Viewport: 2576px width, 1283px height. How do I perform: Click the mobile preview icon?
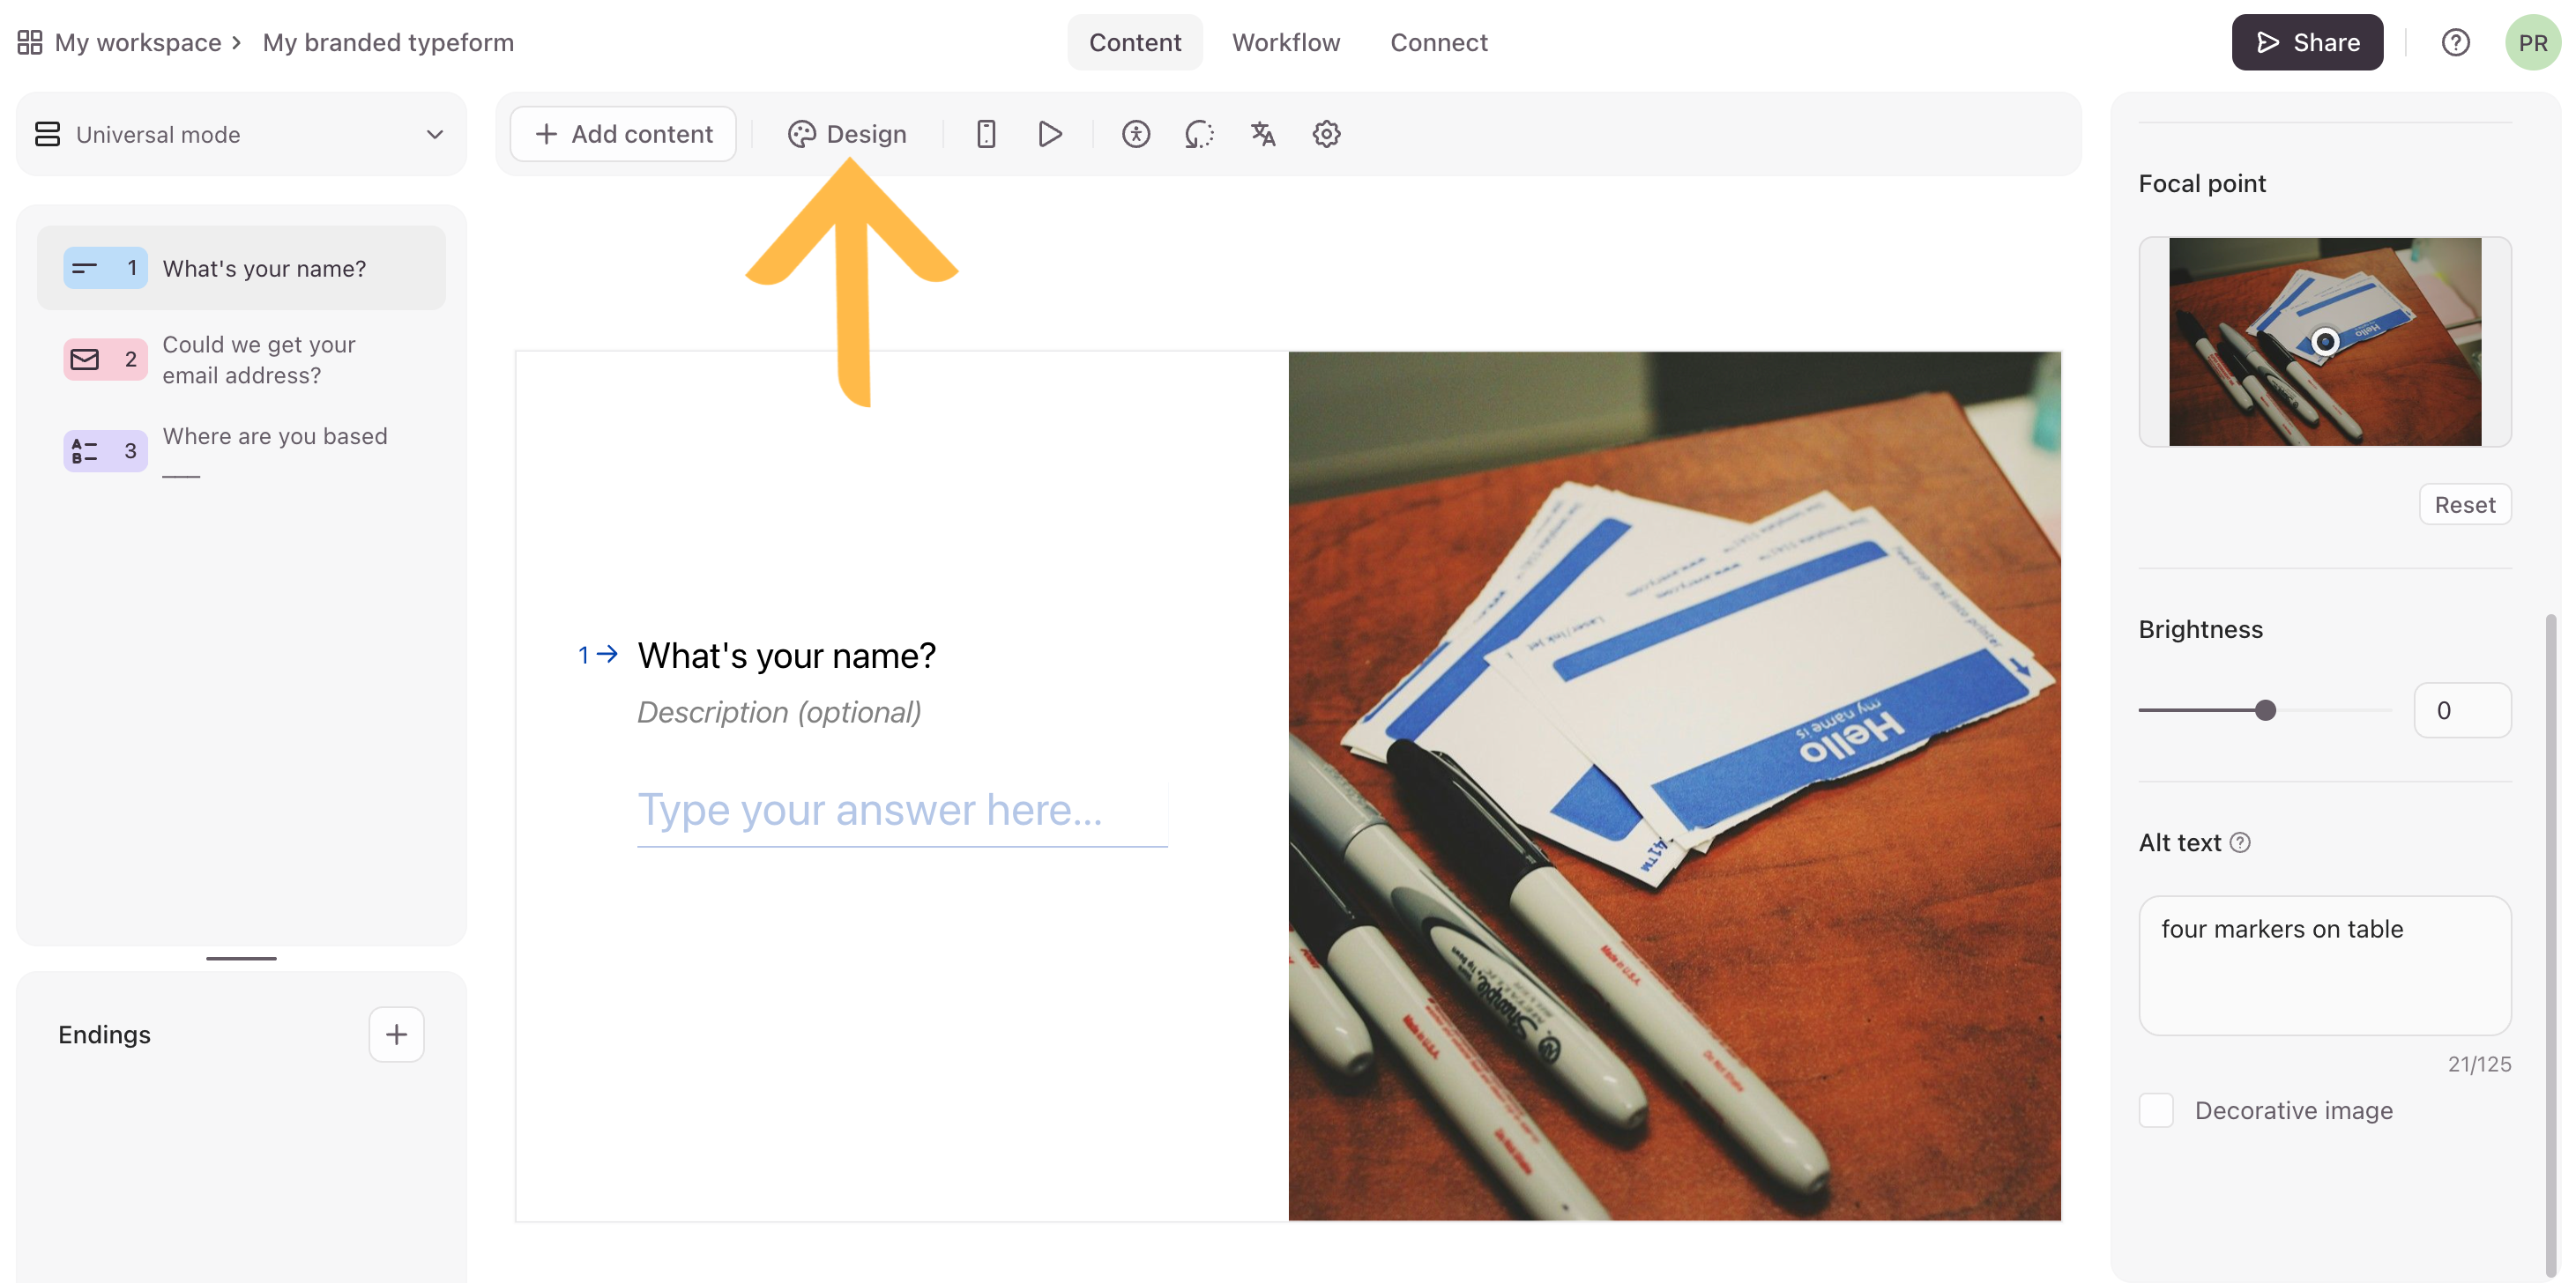pyautogui.click(x=986, y=134)
